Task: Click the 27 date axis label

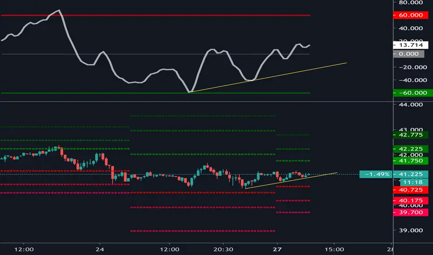Action: (x=277, y=249)
